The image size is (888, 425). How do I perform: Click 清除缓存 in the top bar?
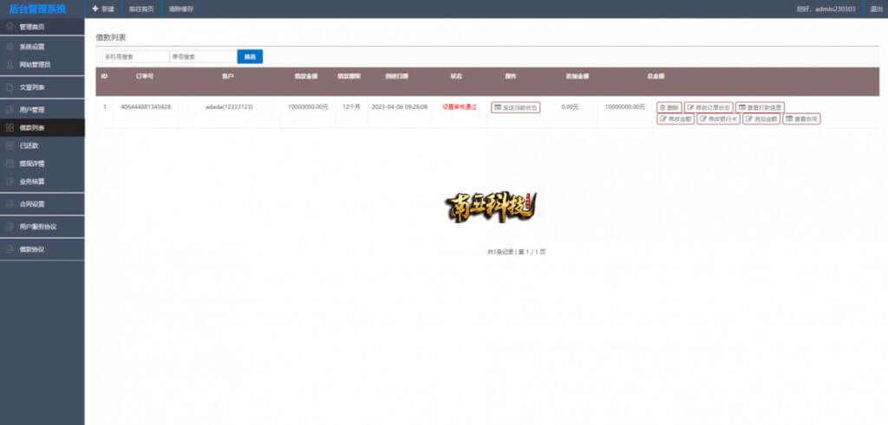[181, 9]
